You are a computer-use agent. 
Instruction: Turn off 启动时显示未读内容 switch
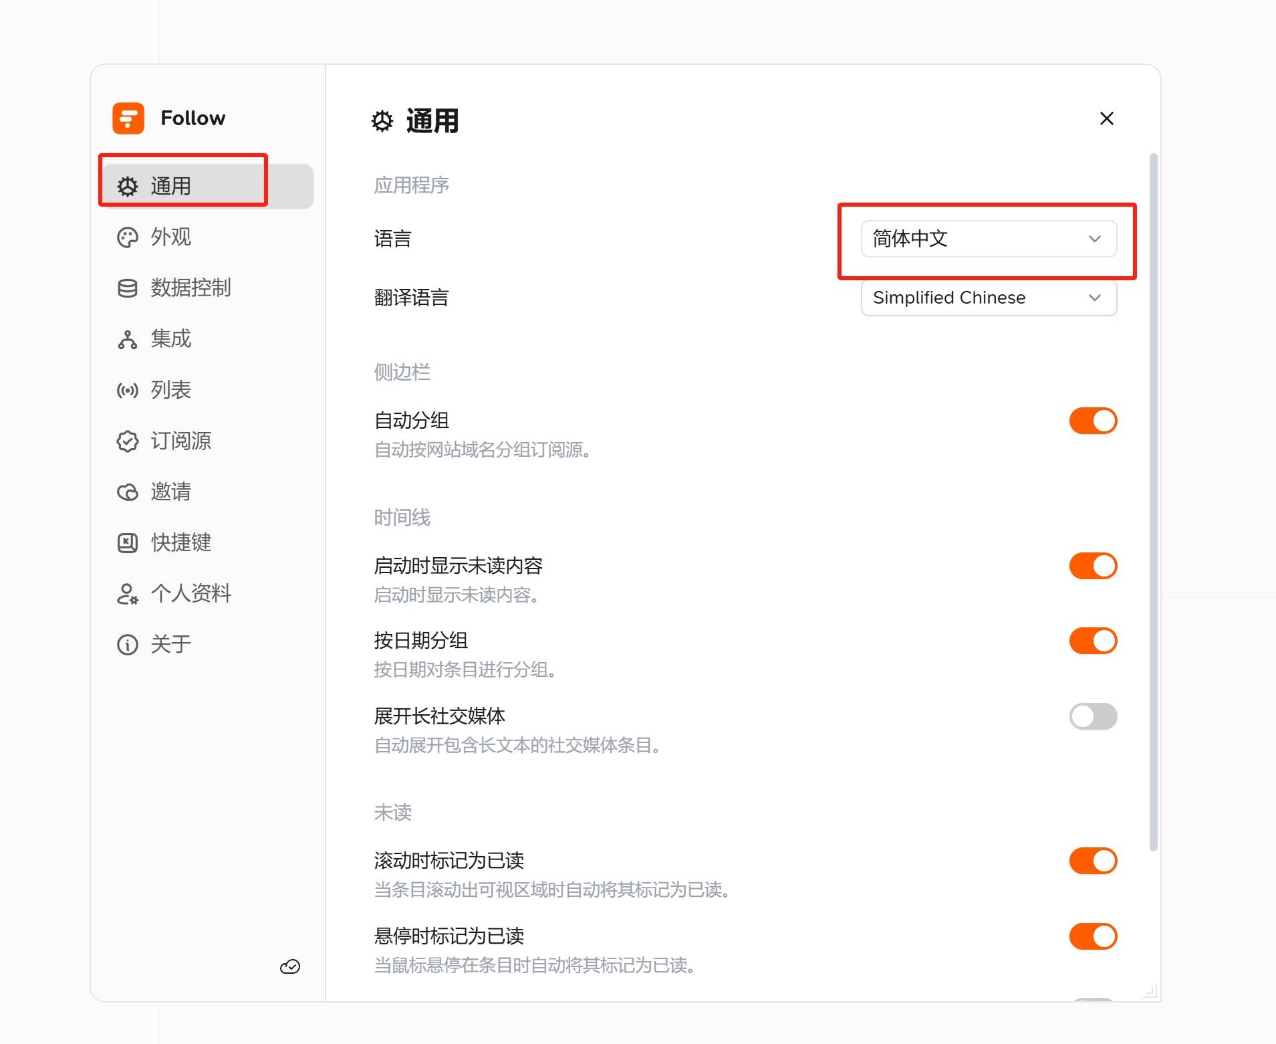tap(1093, 565)
